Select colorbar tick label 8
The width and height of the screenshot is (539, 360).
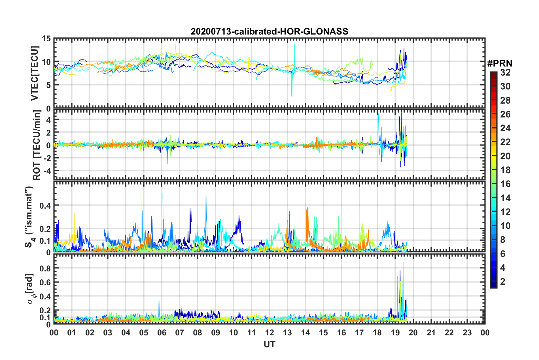pyautogui.click(x=503, y=240)
